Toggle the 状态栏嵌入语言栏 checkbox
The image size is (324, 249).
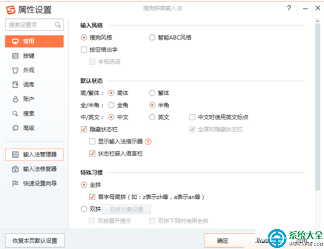tap(92, 154)
